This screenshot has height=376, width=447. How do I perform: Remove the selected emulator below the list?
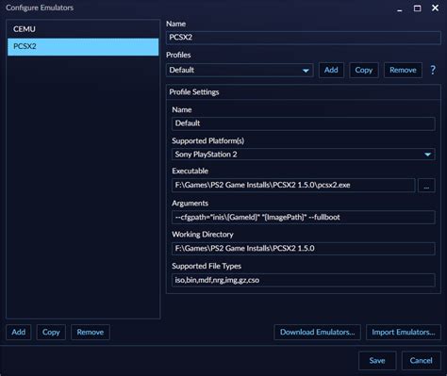click(x=91, y=332)
